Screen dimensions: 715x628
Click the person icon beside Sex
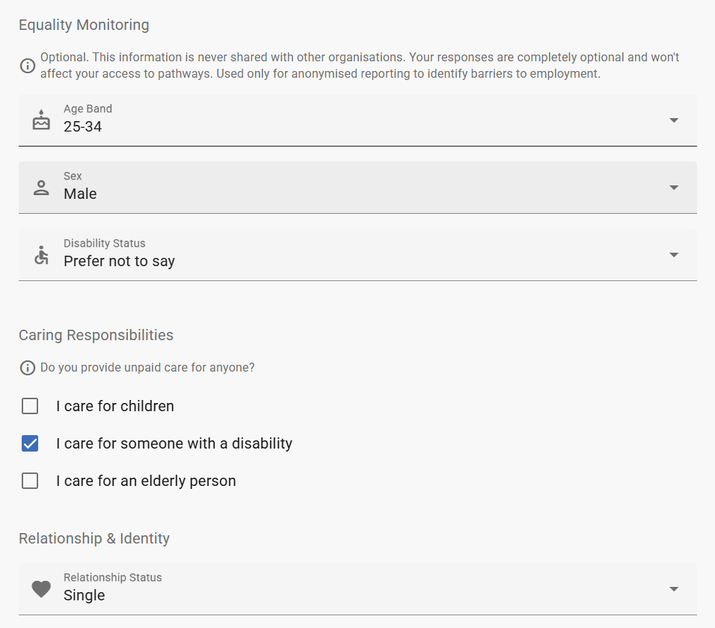pos(41,188)
